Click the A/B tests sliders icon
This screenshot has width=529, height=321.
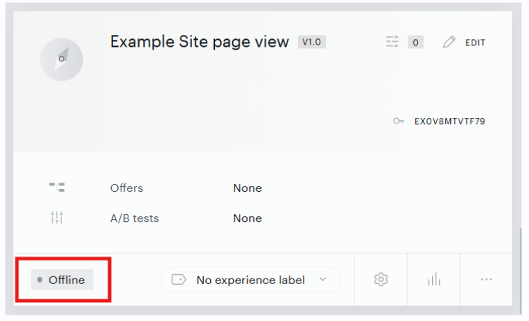(57, 218)
